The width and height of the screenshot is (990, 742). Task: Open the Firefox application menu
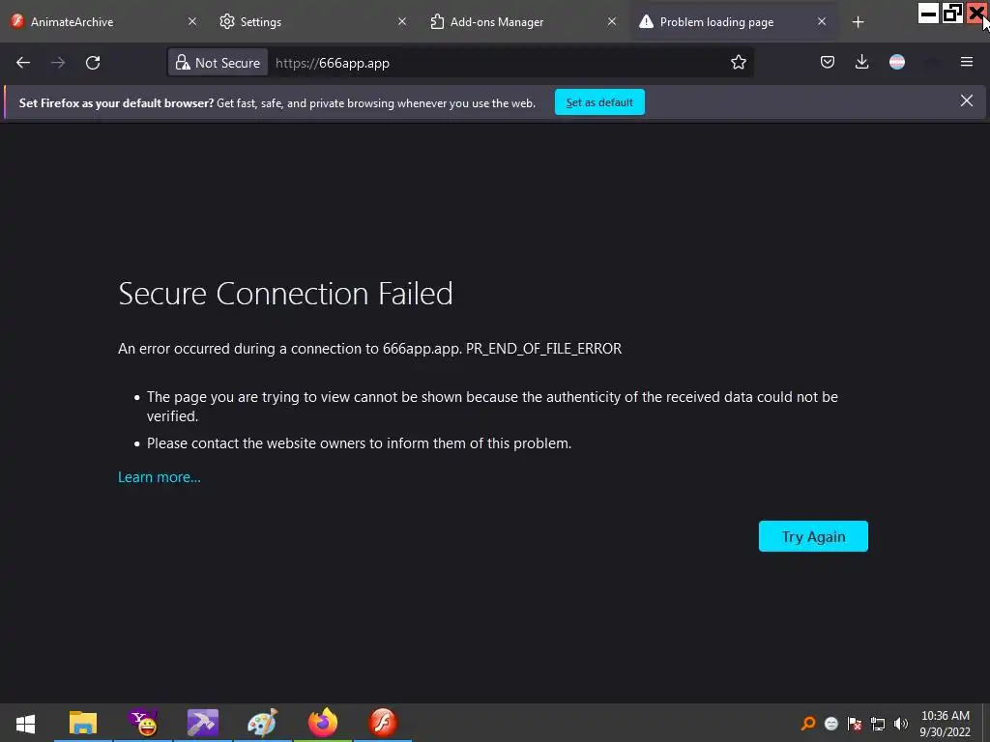(x=966, y=63)
